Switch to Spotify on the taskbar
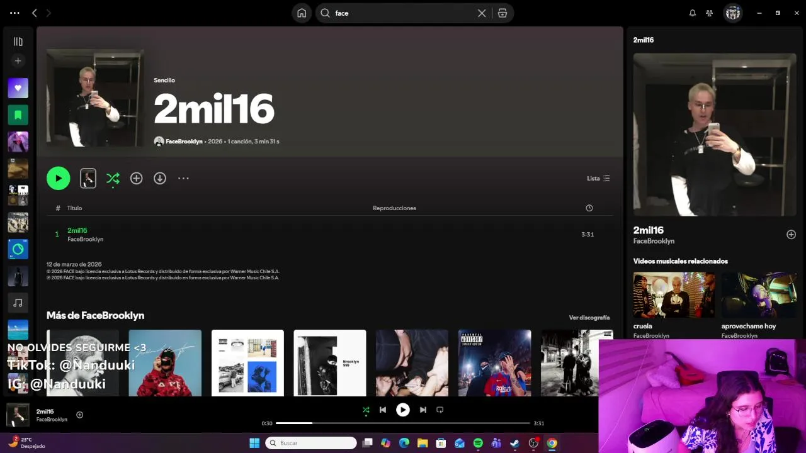Image resolution: width=806 pixels, height=453 pixels. coord(478,443)
